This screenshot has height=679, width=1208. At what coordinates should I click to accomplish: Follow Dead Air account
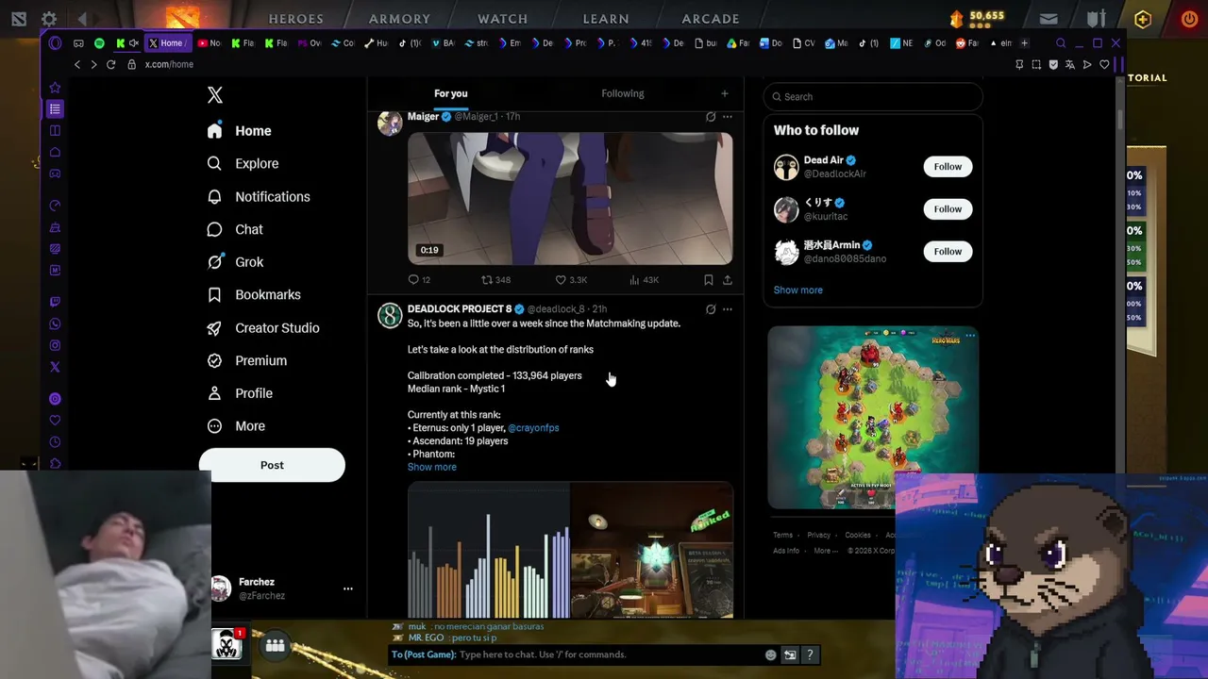(x=948, y=167)
